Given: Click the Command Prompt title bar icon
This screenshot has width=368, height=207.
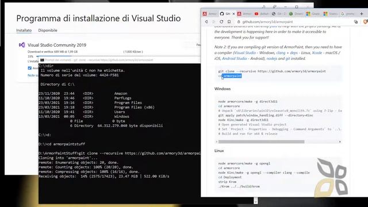Looking at the screenshot, I should (x=42, y=60).
